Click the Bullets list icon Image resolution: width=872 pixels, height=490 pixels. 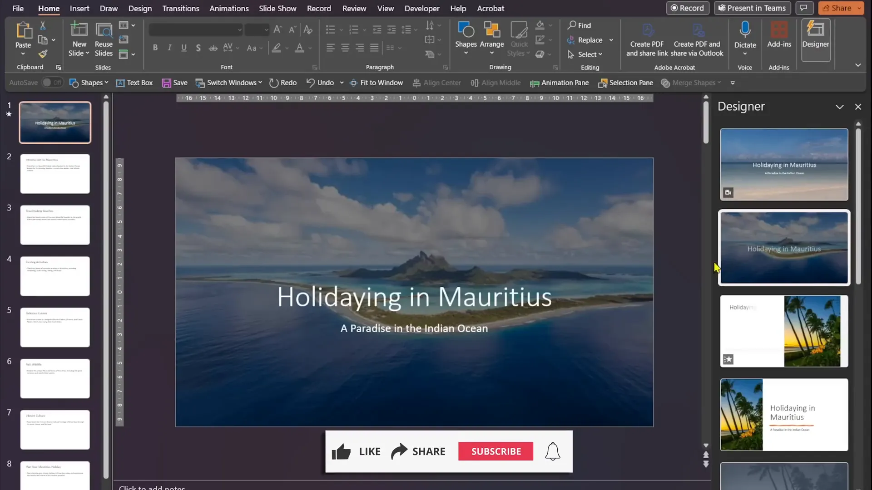(x=330, y=29)
